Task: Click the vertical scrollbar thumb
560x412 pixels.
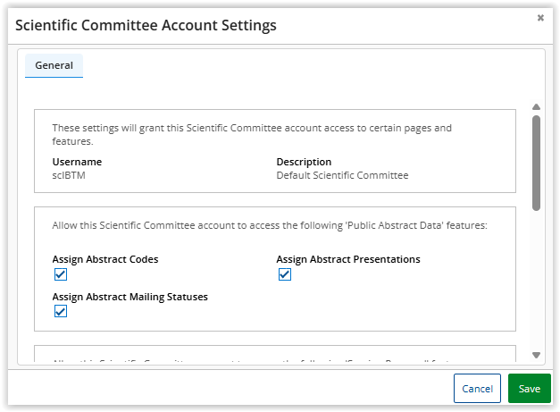Action: pos(536,161)
